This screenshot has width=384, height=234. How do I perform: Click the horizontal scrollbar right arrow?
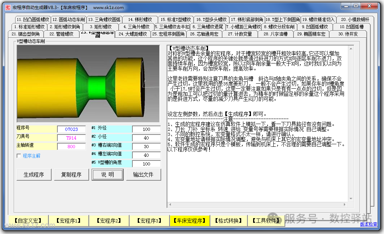tap(345, 205)
